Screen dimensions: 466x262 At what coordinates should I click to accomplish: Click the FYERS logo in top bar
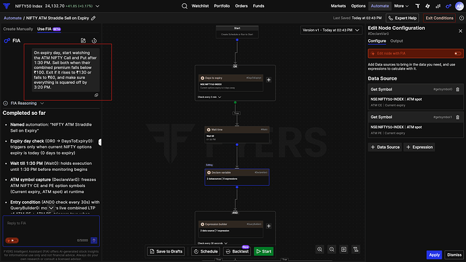[6, 6]
